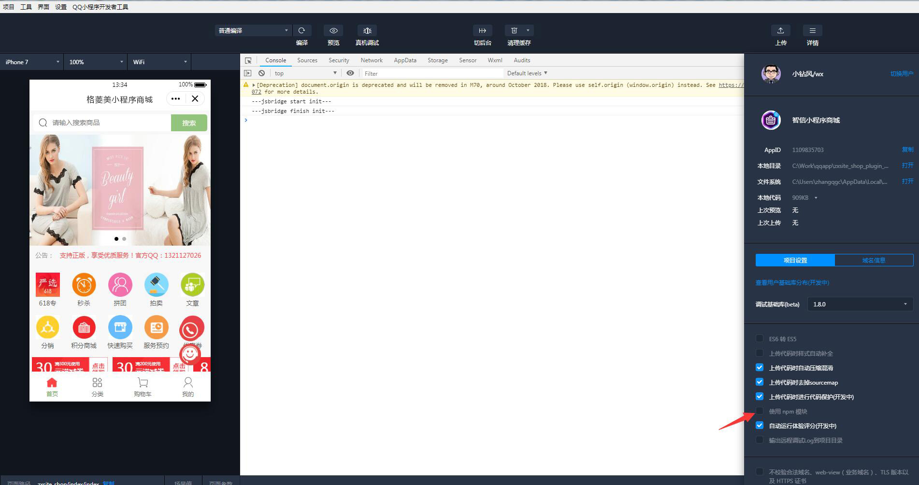Open the 普通编译 mode dropdown
The height and width of the screenshot is (485, 919).
[253, 30]
